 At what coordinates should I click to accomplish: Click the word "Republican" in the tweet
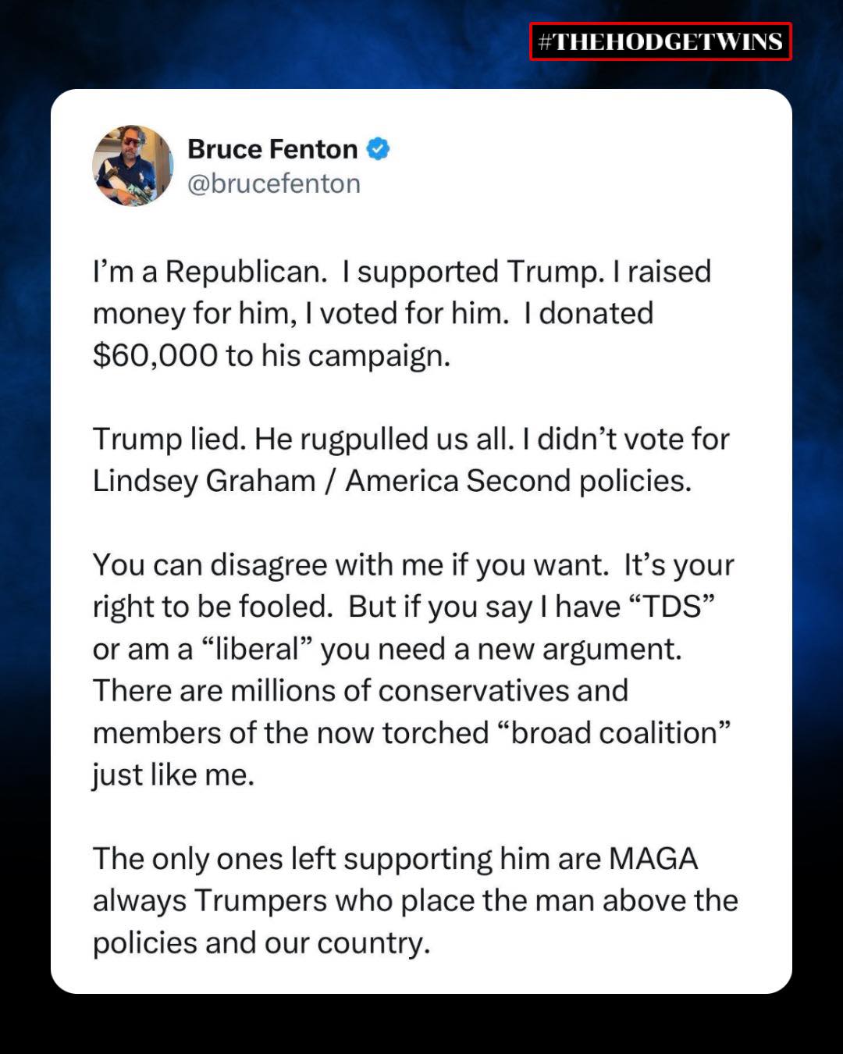[246, 272]
